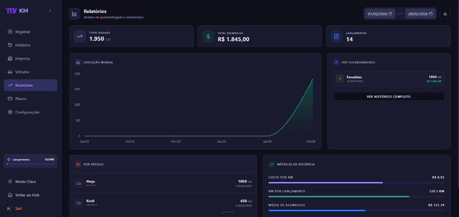
Task: Click the Total Rodado trend icon
Action: (x=80, y=36)
